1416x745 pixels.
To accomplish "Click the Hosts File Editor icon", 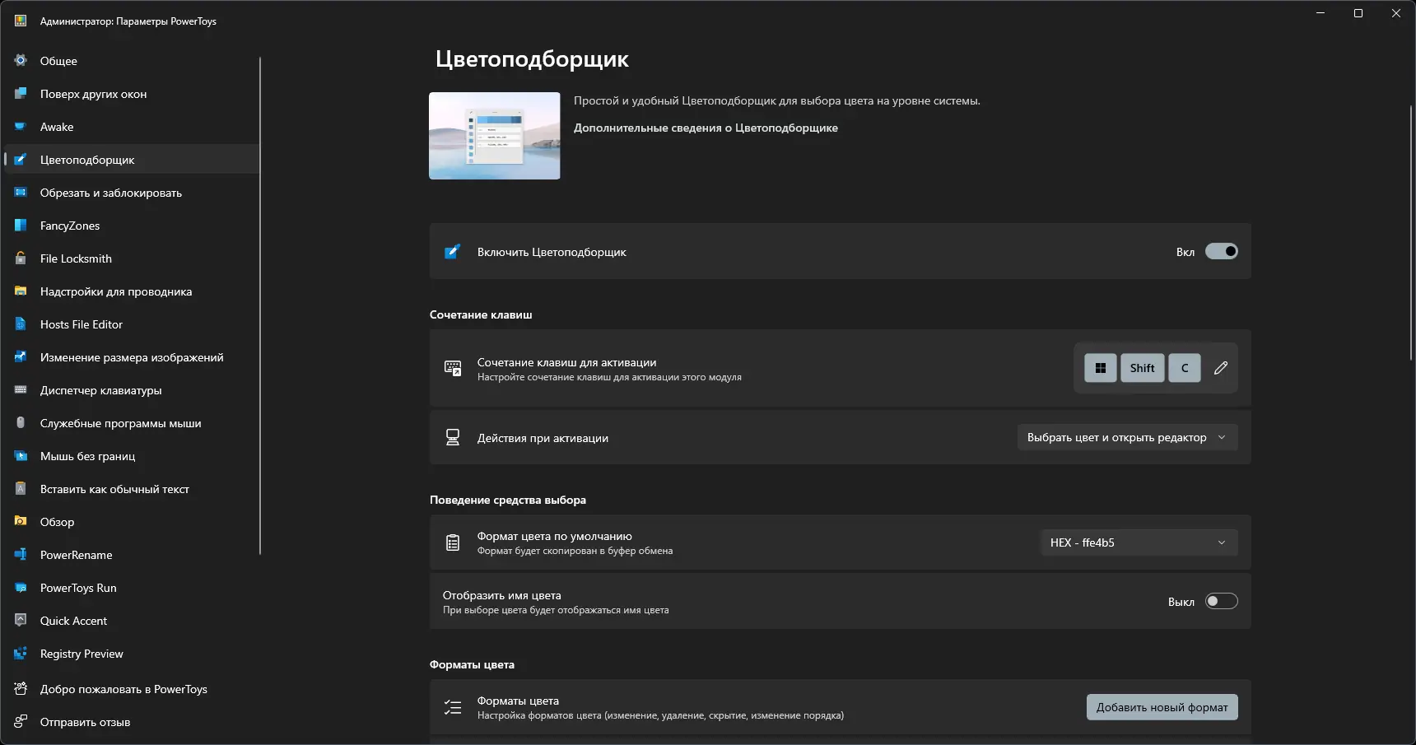I will tap(21, 324).
